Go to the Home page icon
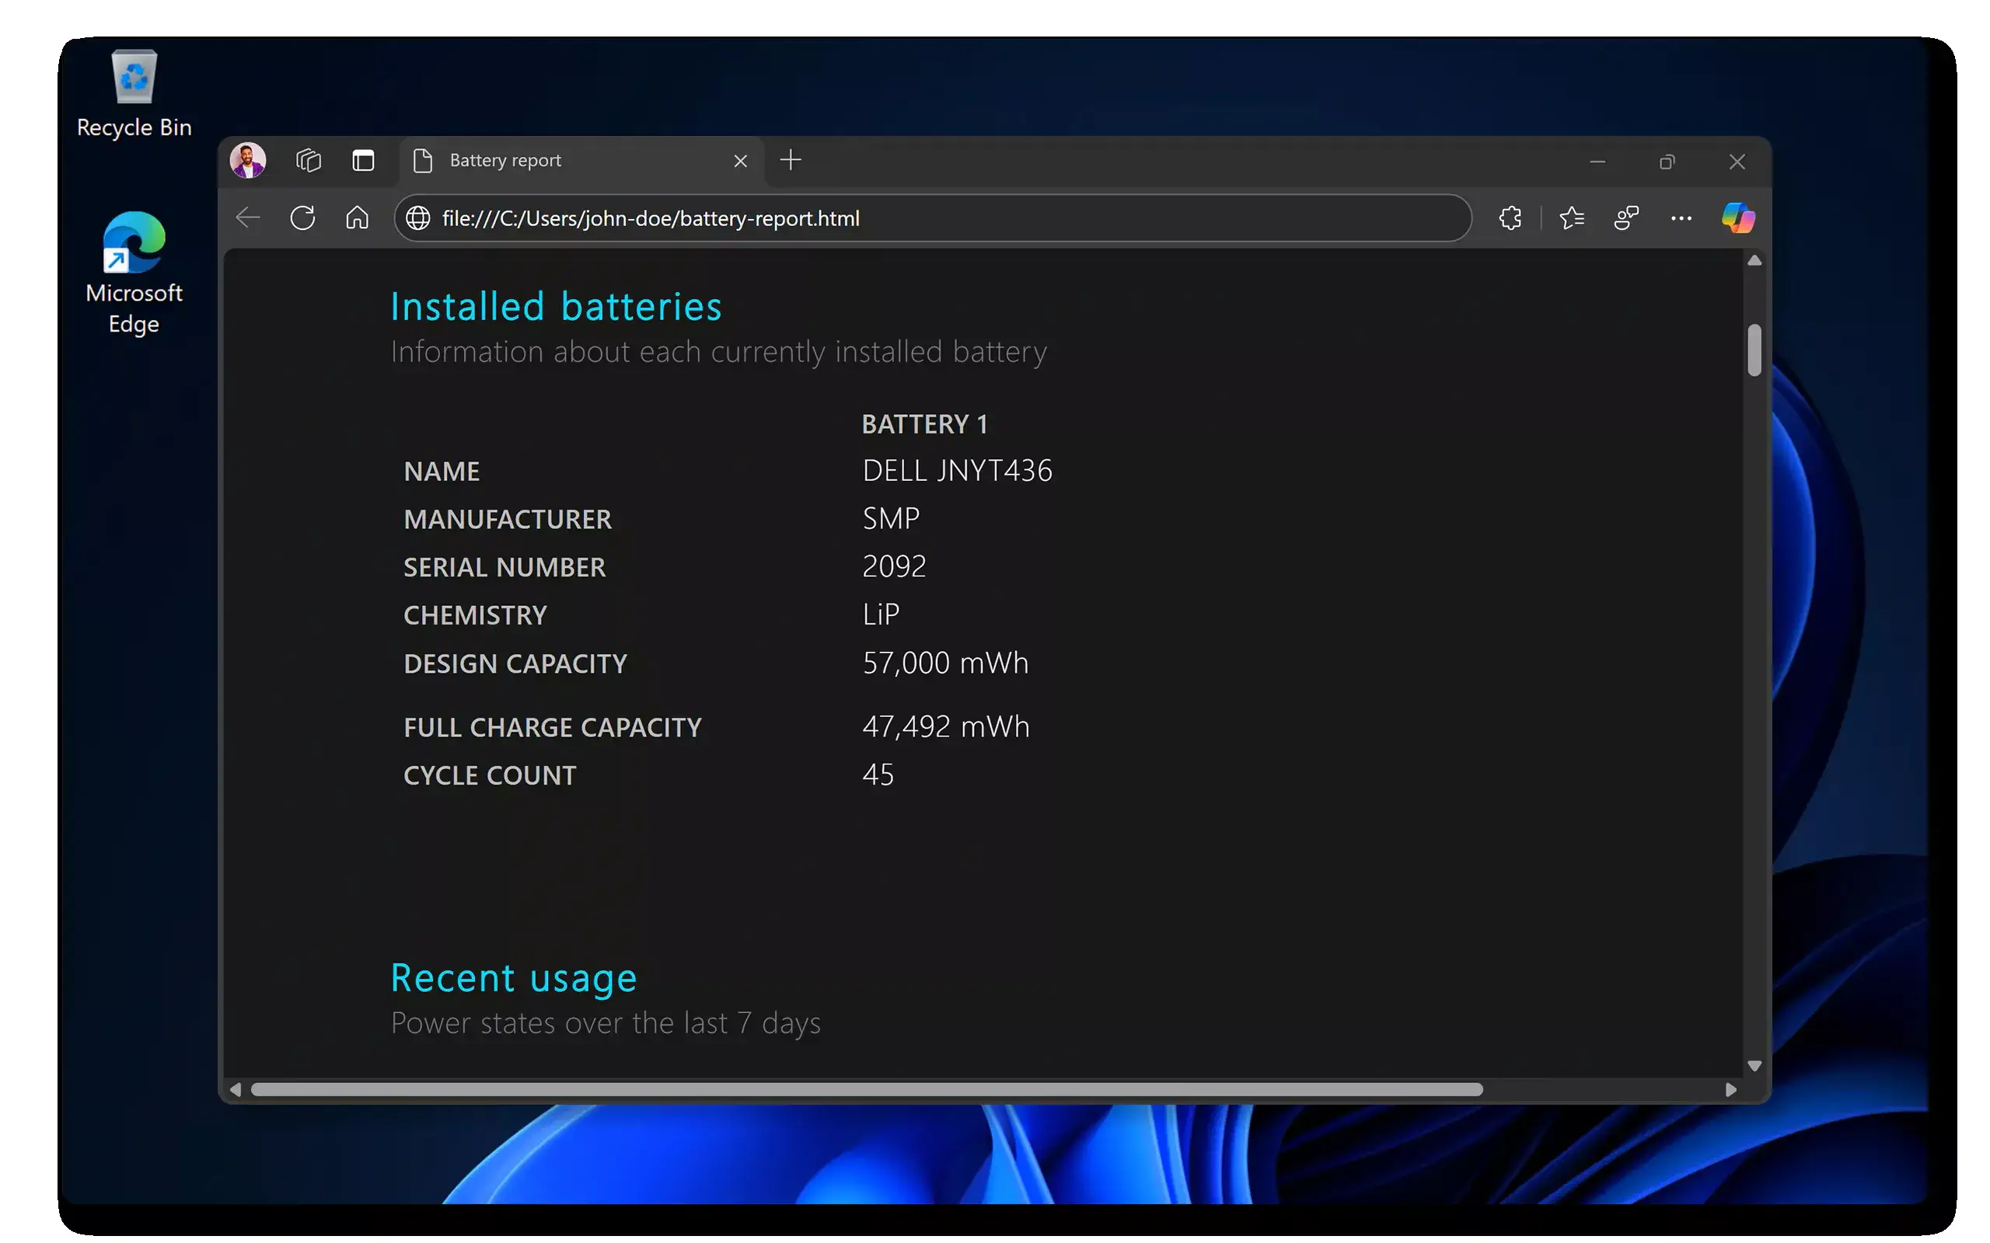The image size is (1990, 1243). [357, 218]
